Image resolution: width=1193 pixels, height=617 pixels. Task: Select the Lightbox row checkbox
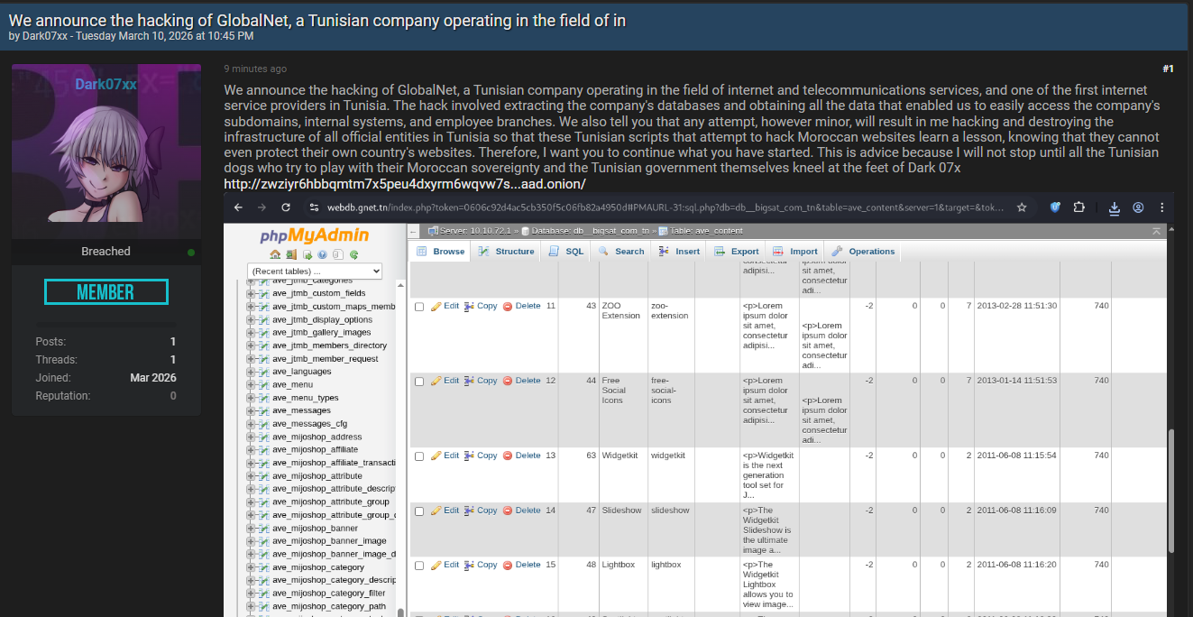pos(419,566)
